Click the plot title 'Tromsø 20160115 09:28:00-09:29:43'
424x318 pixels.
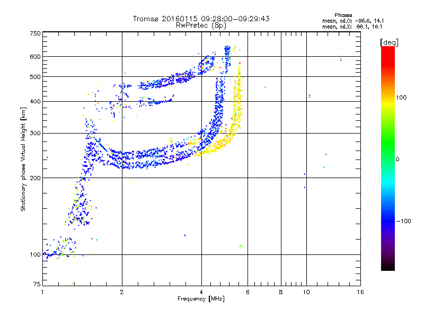(x=201, y=19)
